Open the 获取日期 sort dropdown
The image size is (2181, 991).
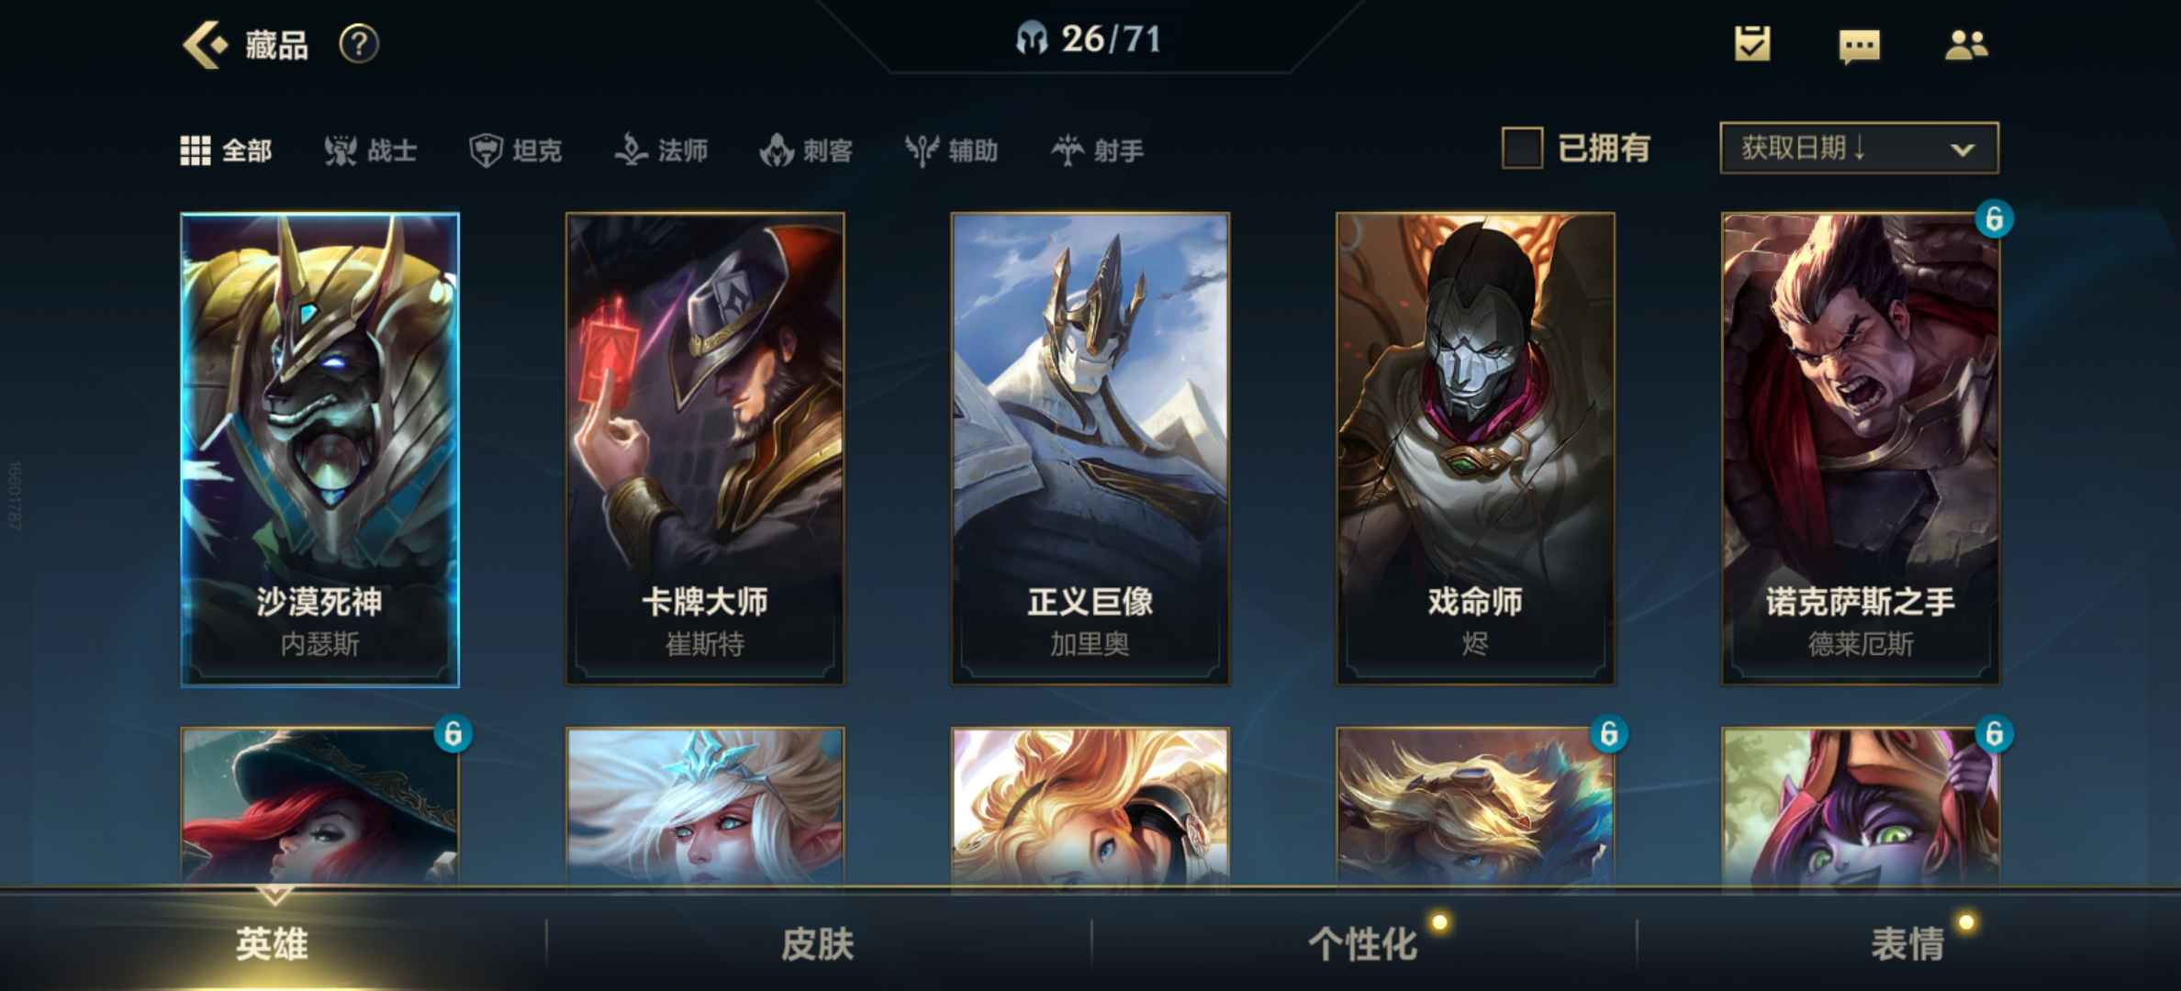(x=1859, y=148)
